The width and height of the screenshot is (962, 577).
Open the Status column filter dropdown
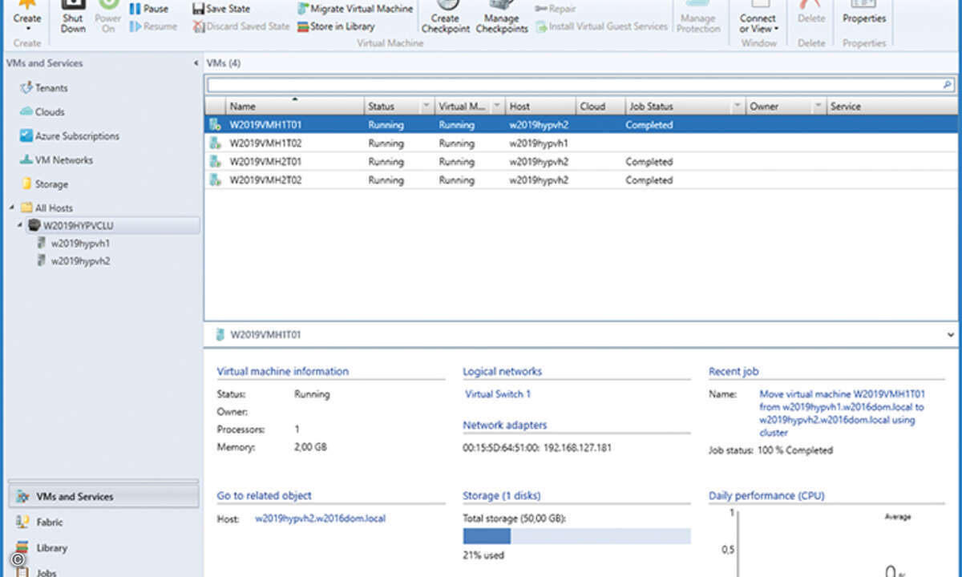coord(426,107)
